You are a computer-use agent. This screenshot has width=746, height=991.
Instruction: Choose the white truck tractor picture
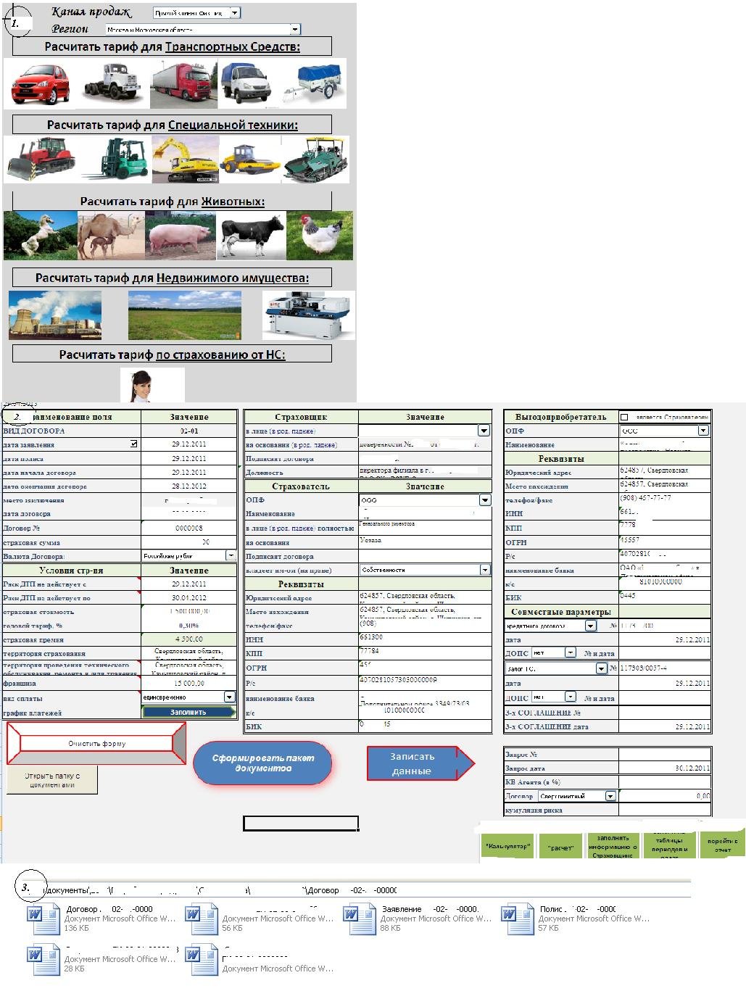[x=112, y=83]
